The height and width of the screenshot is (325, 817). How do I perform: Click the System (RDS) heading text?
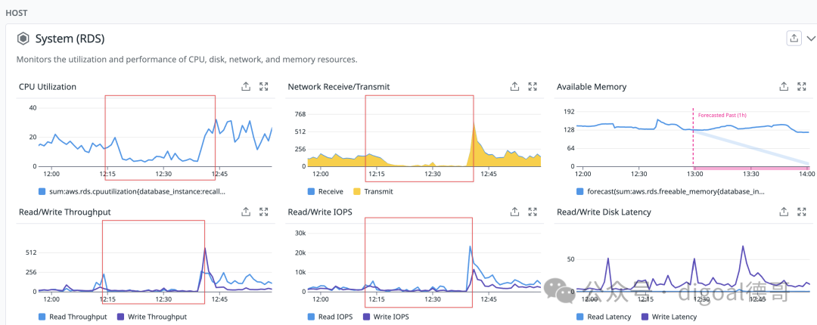tap(70, 39)
